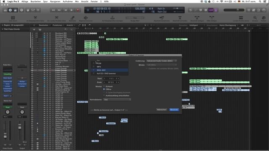This screenshot has width=269, height=151.
Task: Click the Insert Silence toolbar icon
Action: coord(211,18)
